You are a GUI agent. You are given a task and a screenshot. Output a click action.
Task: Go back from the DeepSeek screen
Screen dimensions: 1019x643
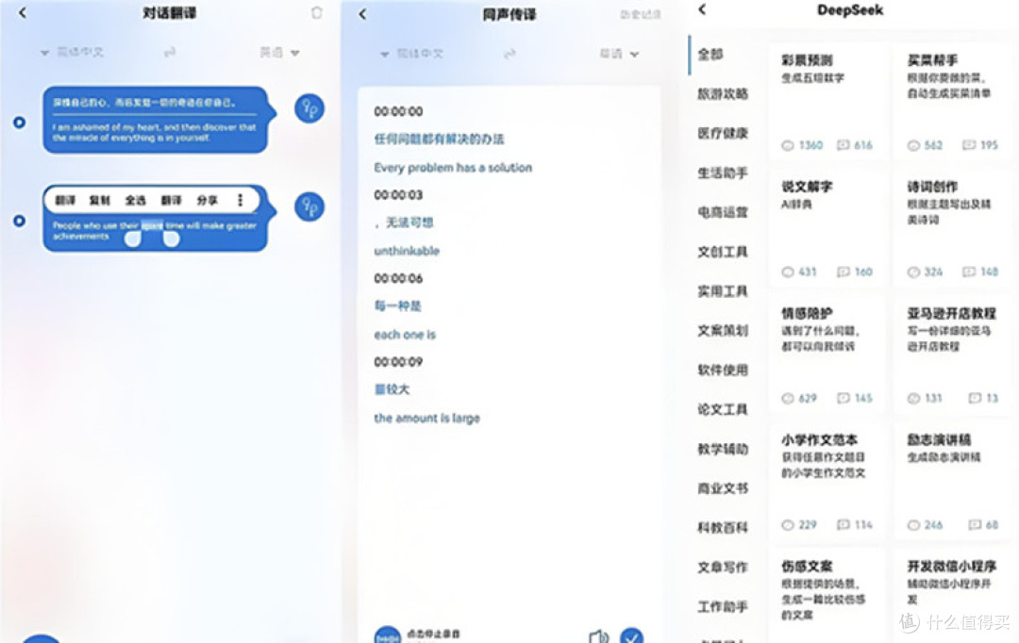pyautogui.click(x=702, y=9)
